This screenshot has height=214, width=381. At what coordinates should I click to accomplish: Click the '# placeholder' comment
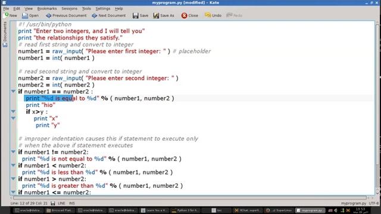(x=192, y=51)
